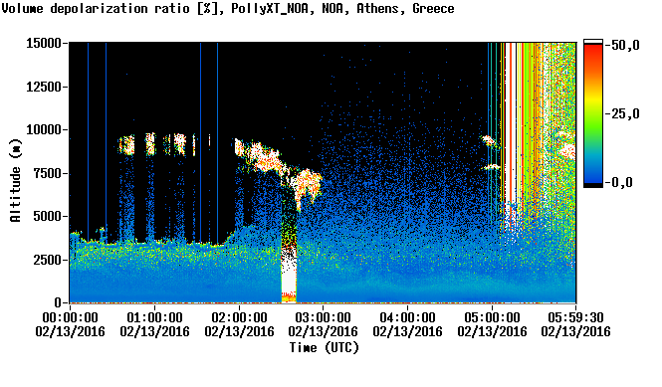Click the Time (UTC) axis title
Image resolution: width=662 pixels, height=387 pixels.
324,347
